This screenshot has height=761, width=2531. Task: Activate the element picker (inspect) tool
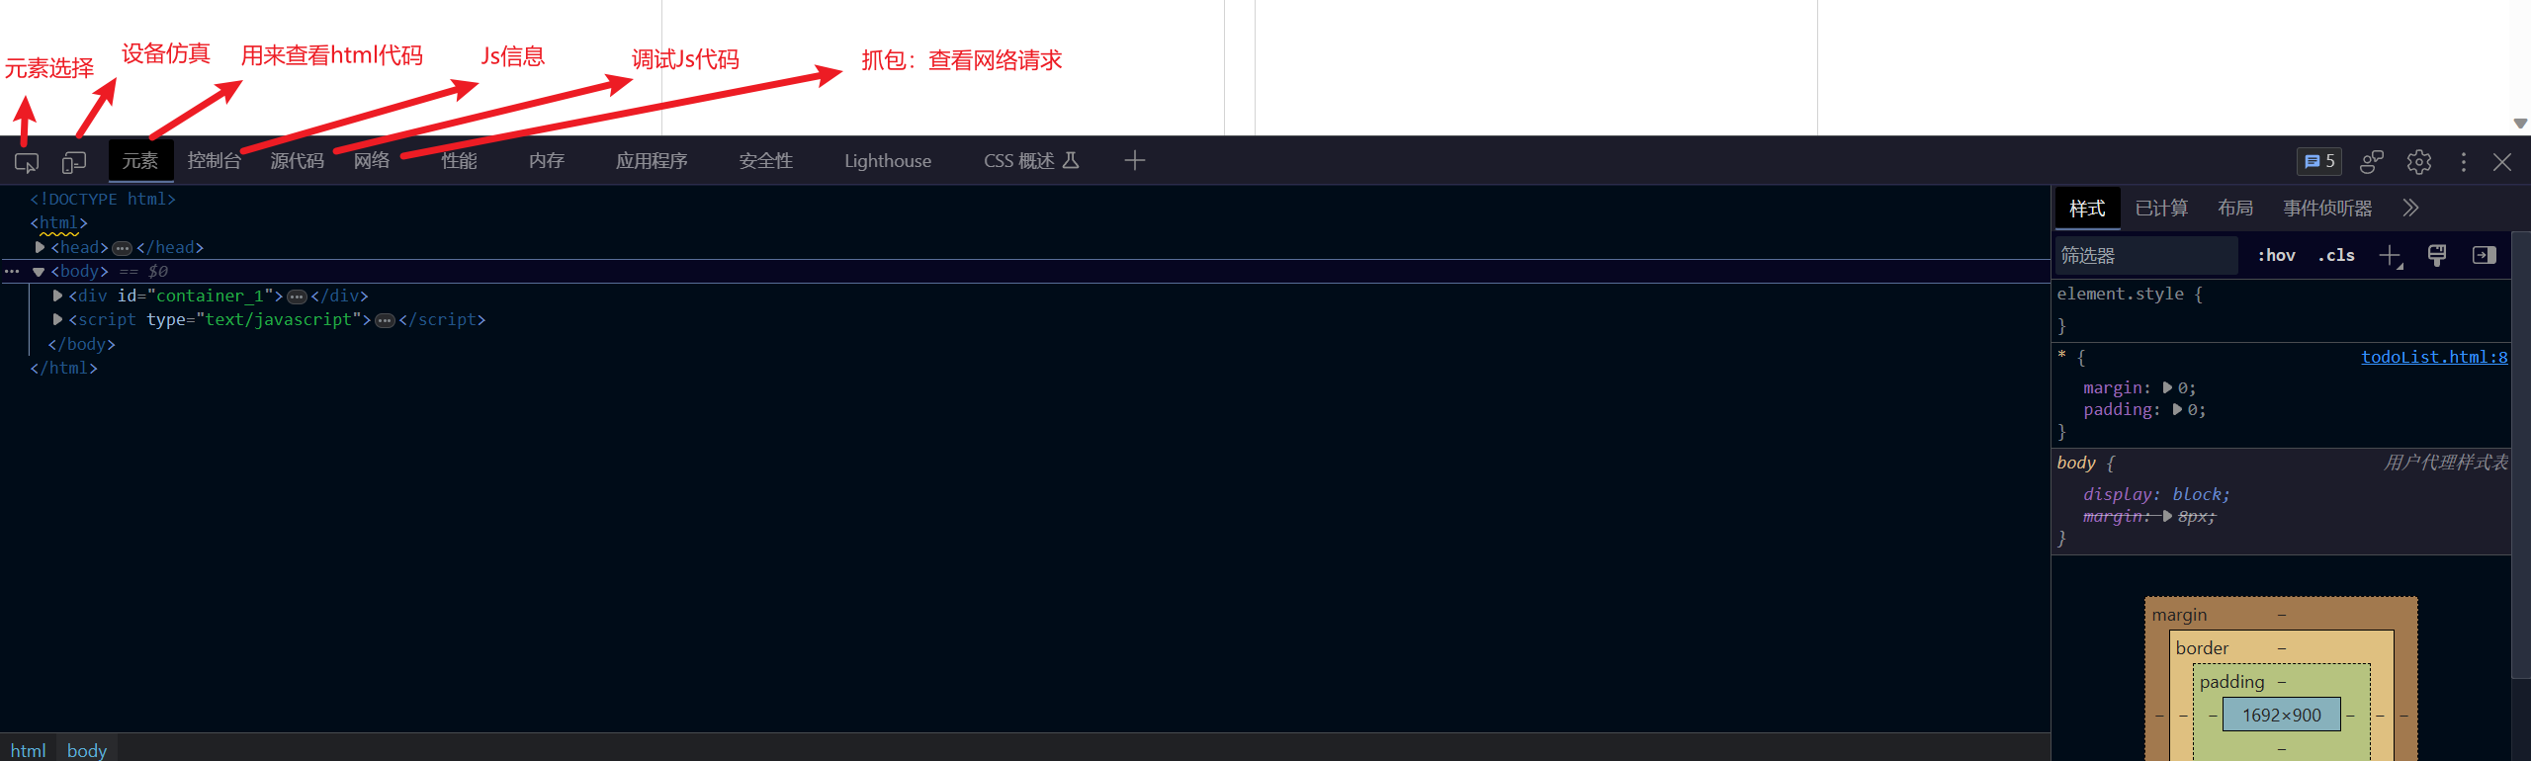tap(27, 162)
